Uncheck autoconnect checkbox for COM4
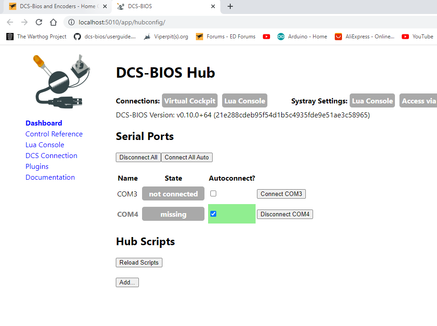This screenshot has height=326, width=437. (x=213, y=214)
